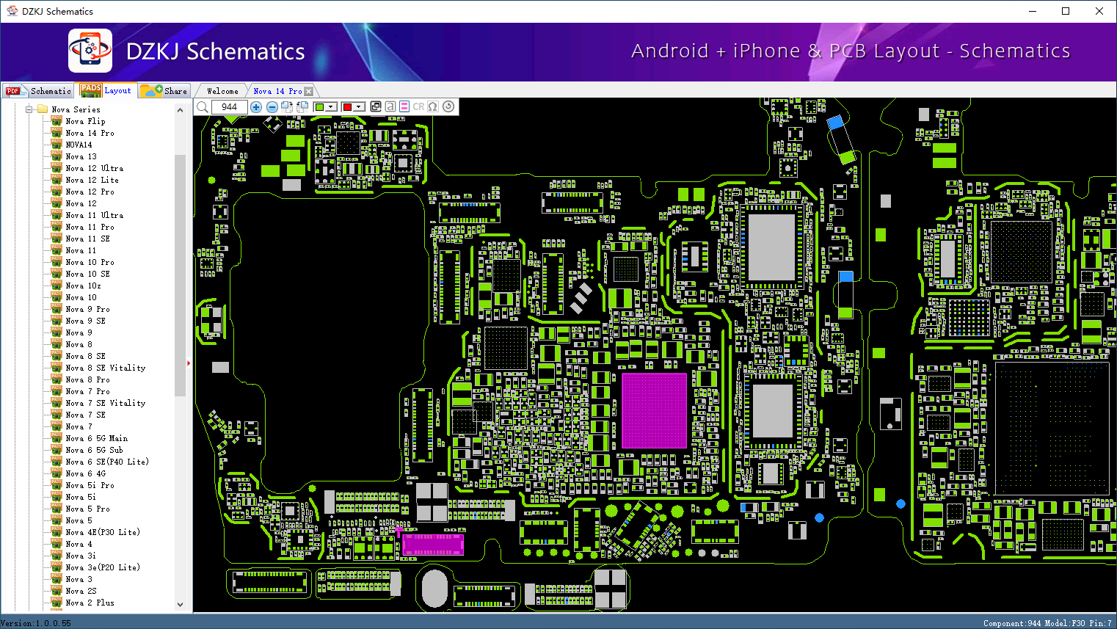The height and width of the screenshot is (629, 1117).
Task: Click the PADS icon beside Nova 11 SE
Action: [x=57, y=239]
